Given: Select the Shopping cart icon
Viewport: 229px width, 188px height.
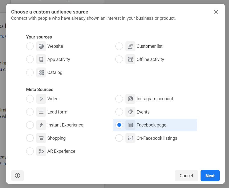Looking at the screenshot, I should click(41, 138).
